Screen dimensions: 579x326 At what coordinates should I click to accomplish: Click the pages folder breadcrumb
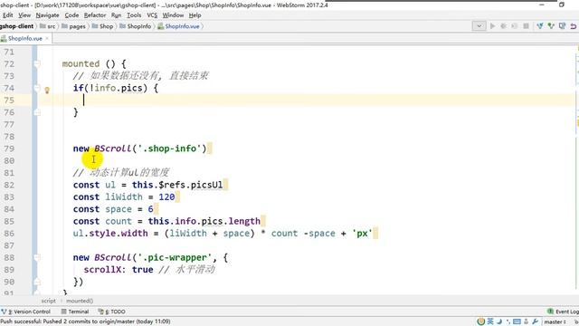(73, 26)
